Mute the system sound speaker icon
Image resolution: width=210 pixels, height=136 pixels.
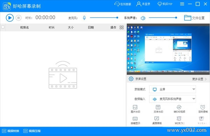pos(143,18)
